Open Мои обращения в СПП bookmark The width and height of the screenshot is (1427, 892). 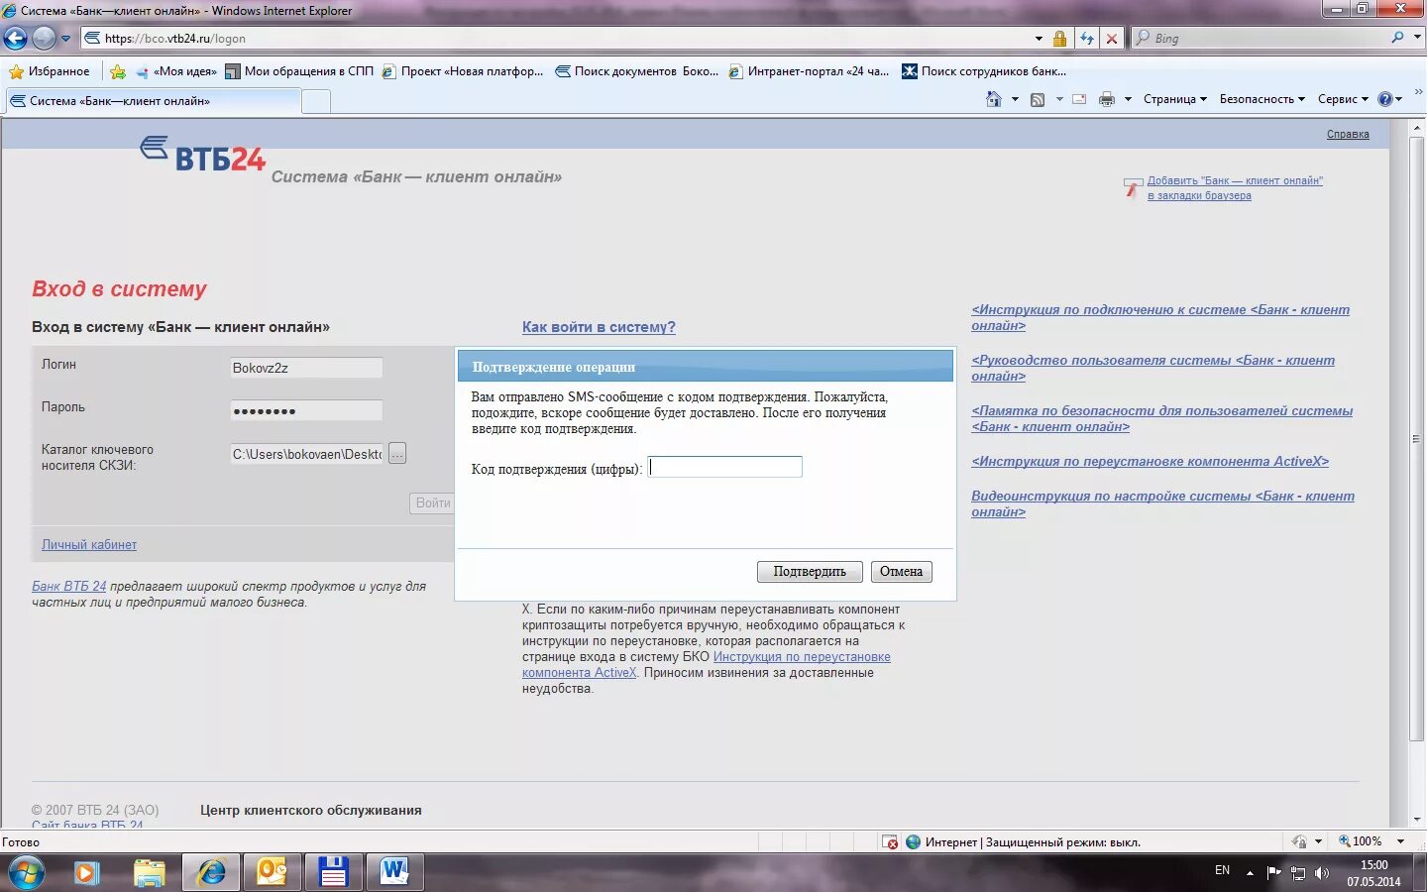point(299,71)
